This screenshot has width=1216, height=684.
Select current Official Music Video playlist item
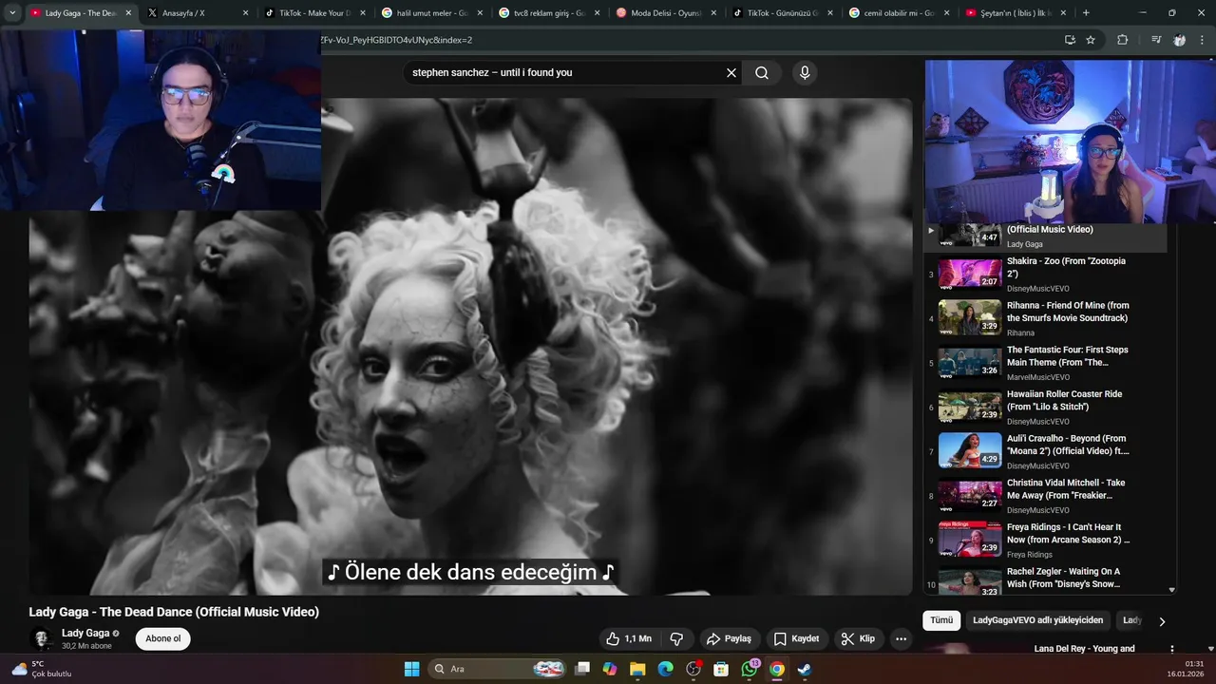coord(1045,237)
